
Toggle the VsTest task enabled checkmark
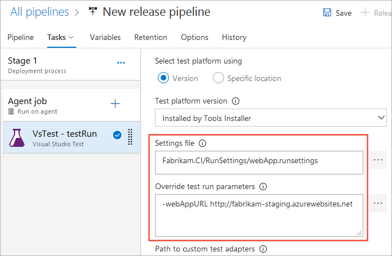(117, 134)
